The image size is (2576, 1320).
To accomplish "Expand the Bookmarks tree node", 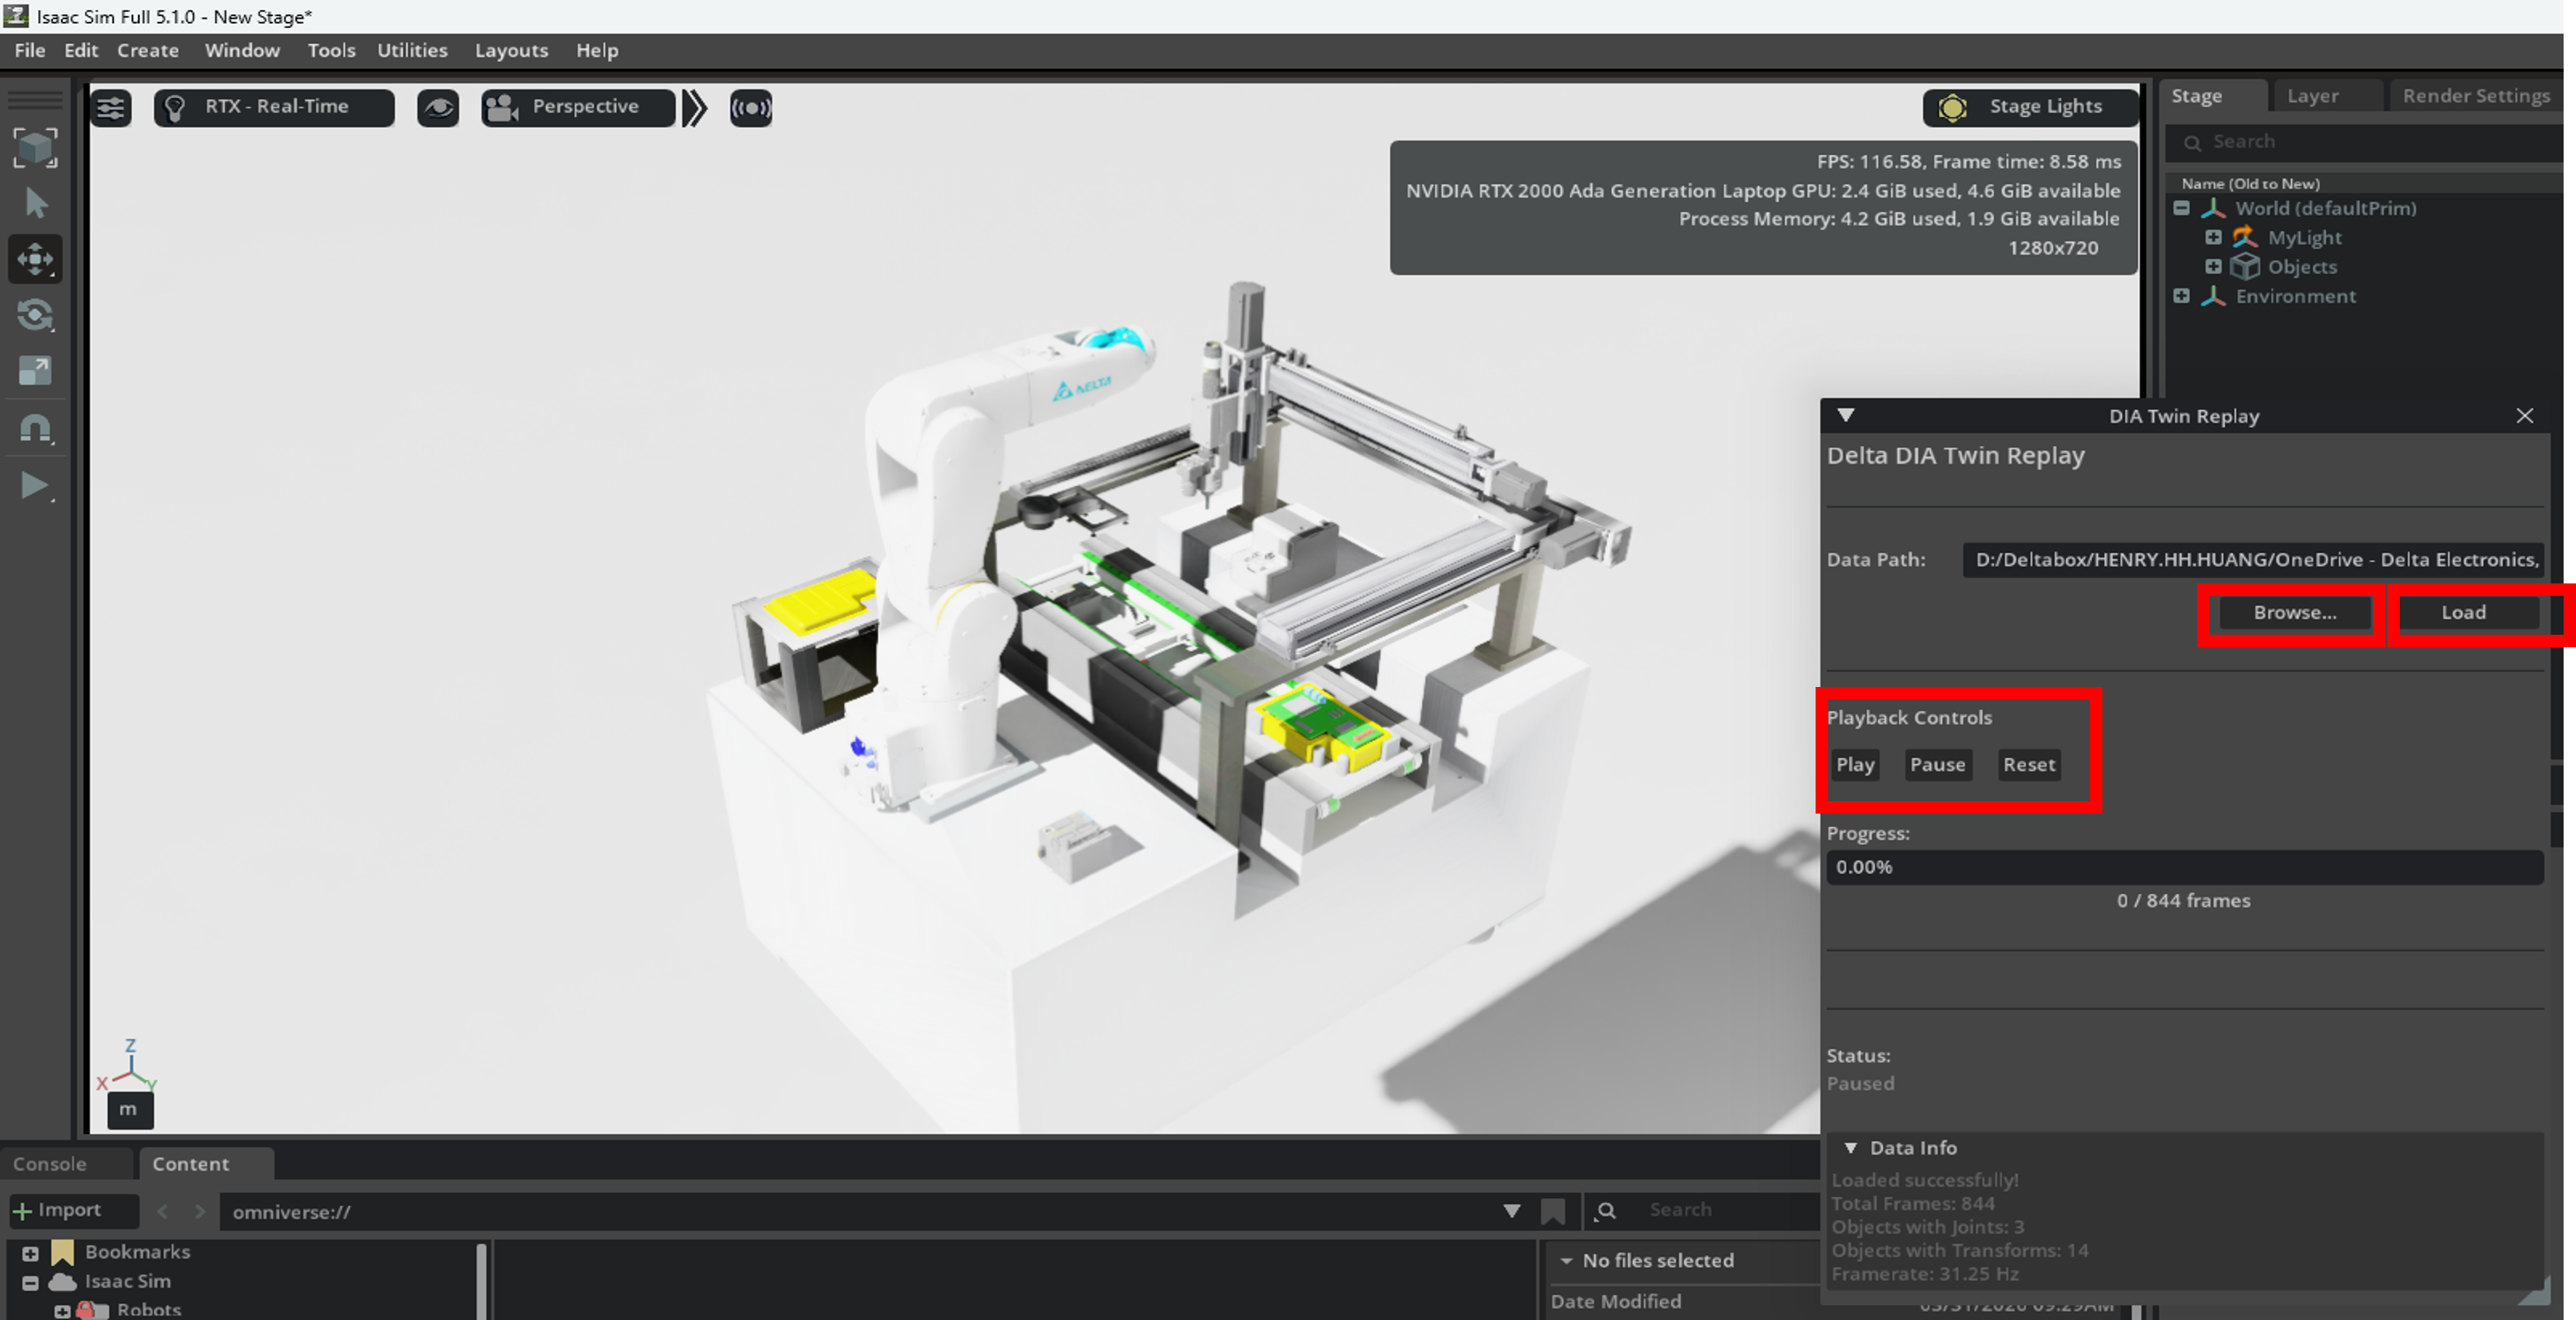I will pos(30,1253).
